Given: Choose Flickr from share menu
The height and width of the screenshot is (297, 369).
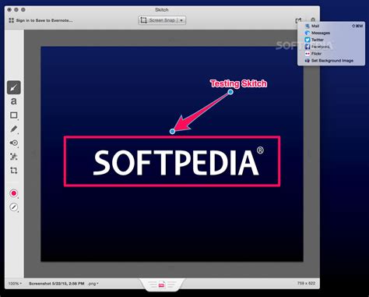Looking at the screenshot, I should 331,54.
